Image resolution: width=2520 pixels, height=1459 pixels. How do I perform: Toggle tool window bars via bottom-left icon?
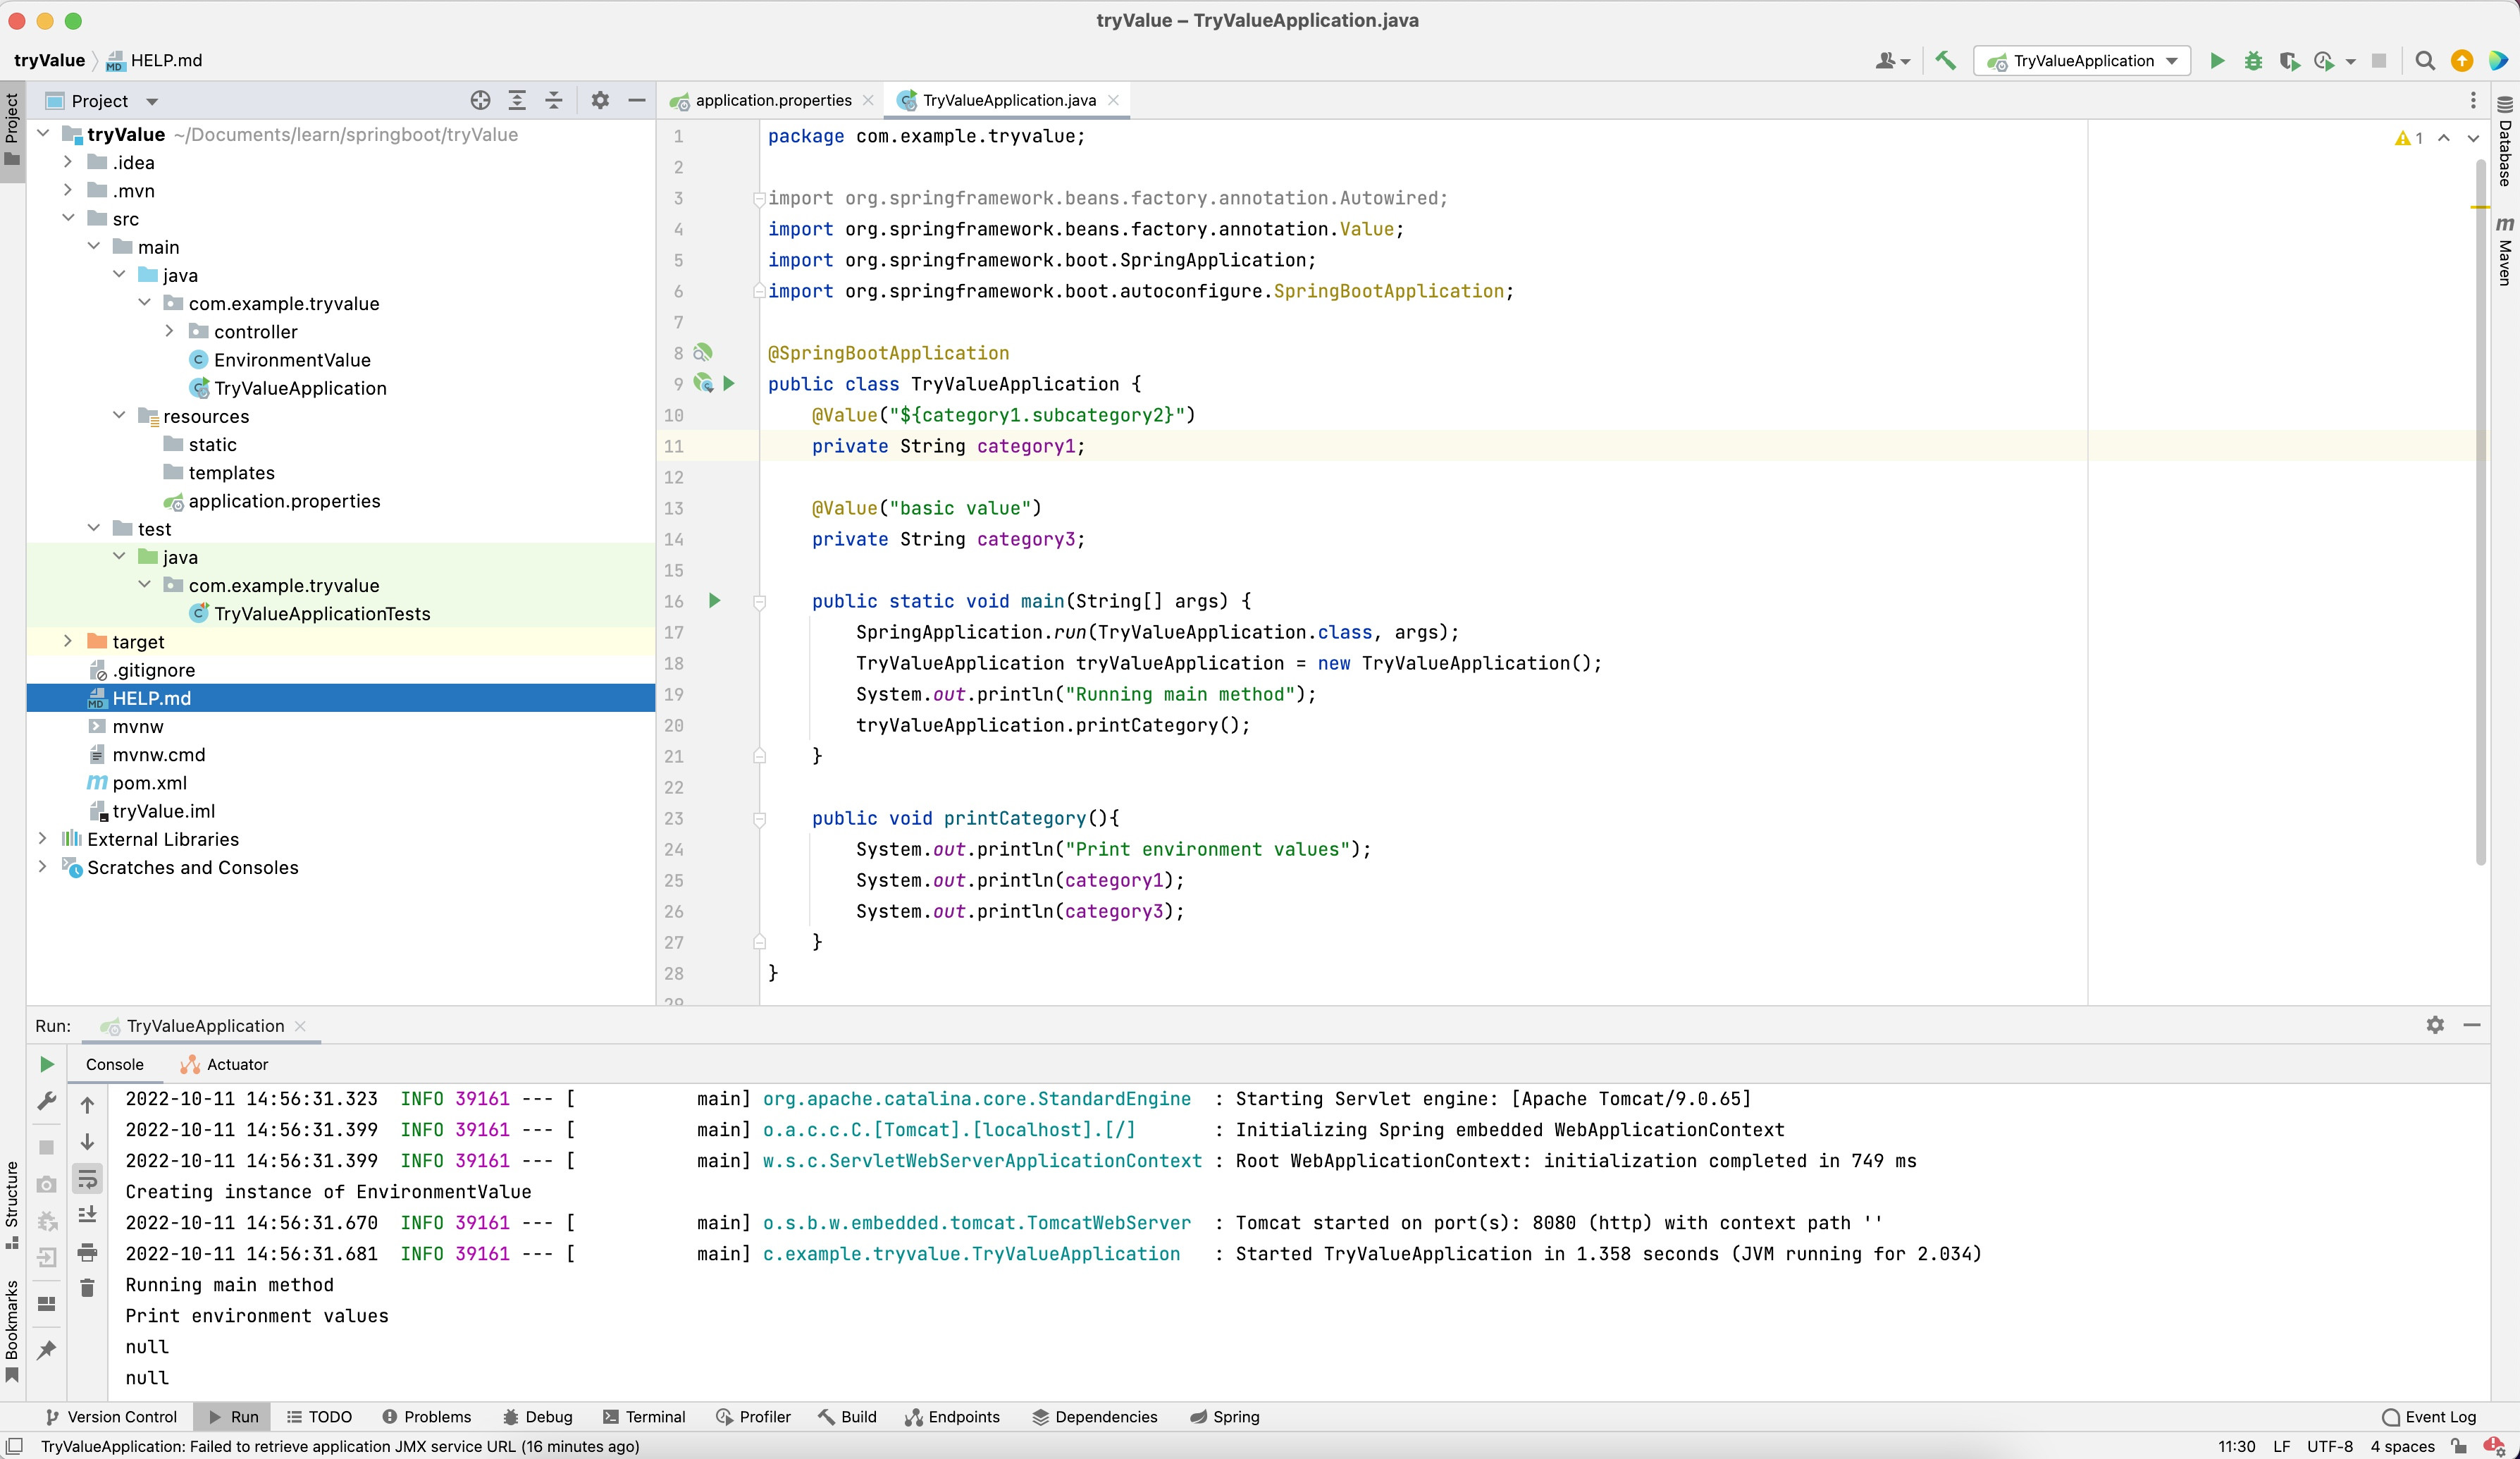click(x=14, y=1446)
